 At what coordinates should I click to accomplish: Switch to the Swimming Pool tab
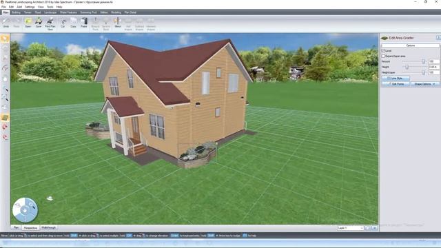click(89, 12)
